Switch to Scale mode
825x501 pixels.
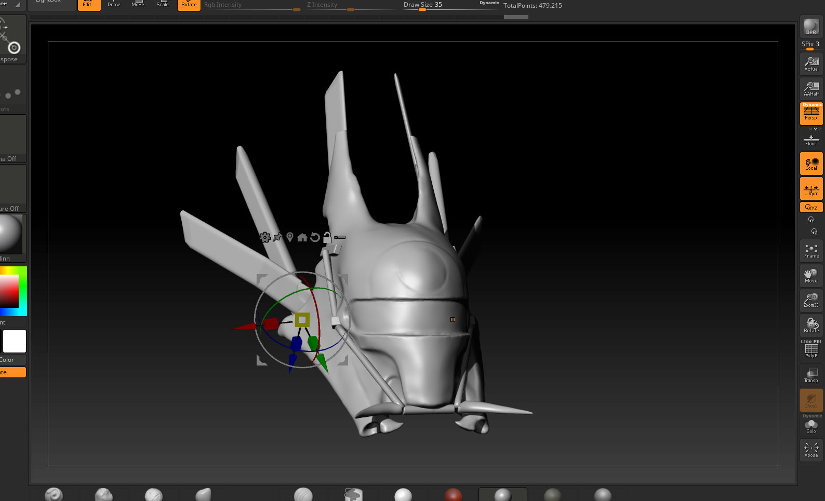[x=163, y=5]
